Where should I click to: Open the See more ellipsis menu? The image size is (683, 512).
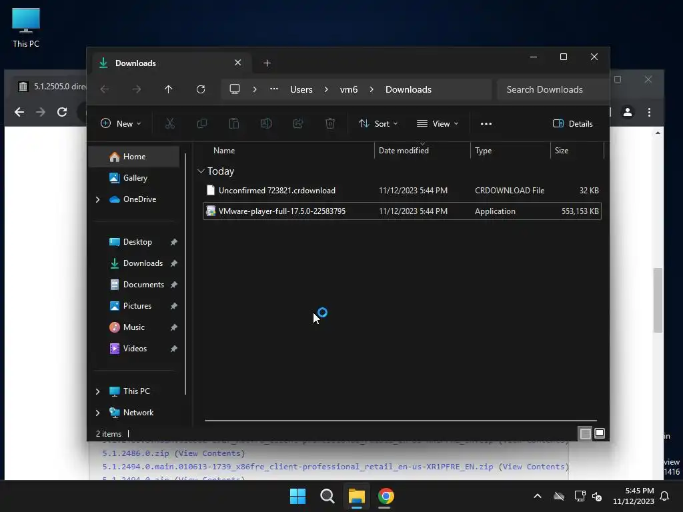pyautogui.click(x=486, y=123)
